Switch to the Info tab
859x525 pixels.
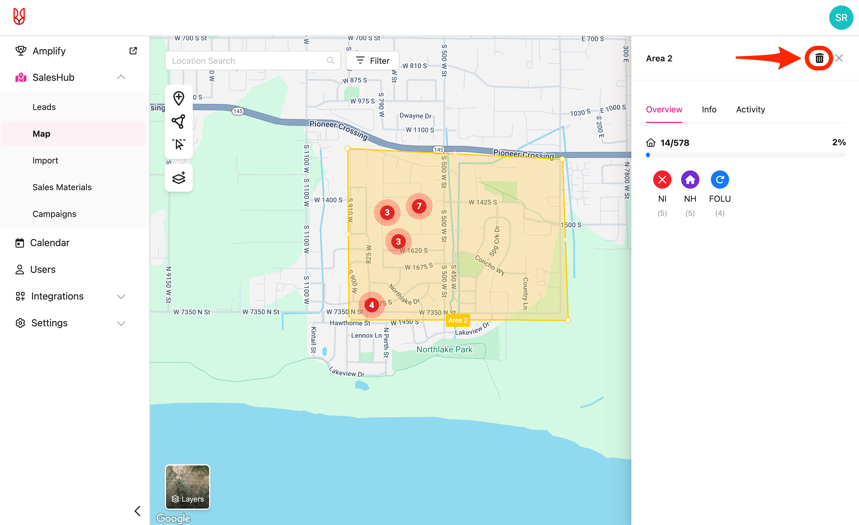coord(708,110)
